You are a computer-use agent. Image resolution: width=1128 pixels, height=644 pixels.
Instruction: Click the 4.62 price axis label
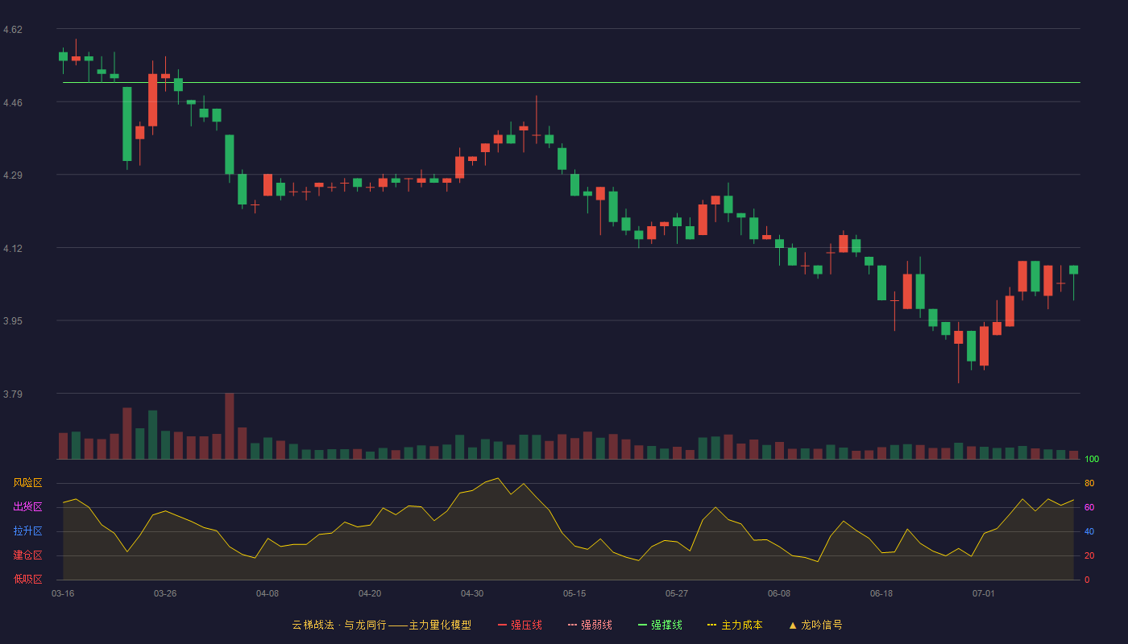13,30
